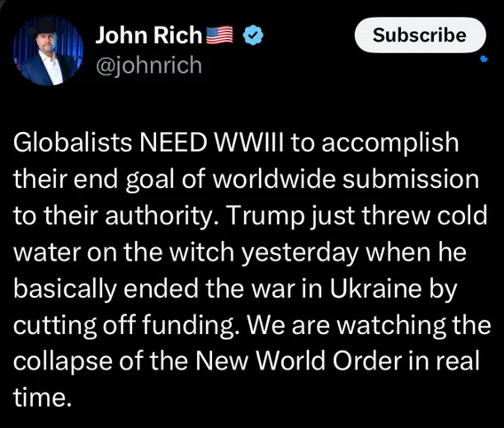
Task: Subscribe to John Rich
Action: (x=420, y=35)
